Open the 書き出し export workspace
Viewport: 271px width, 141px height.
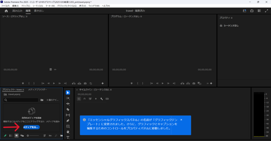(39, 11)
